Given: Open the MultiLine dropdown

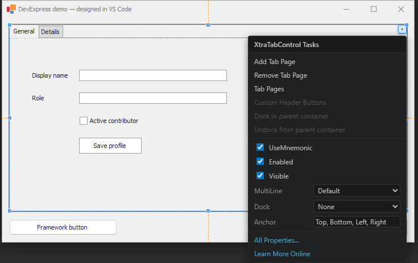Looking at the screenshot, I should click(x=357, y=191).
